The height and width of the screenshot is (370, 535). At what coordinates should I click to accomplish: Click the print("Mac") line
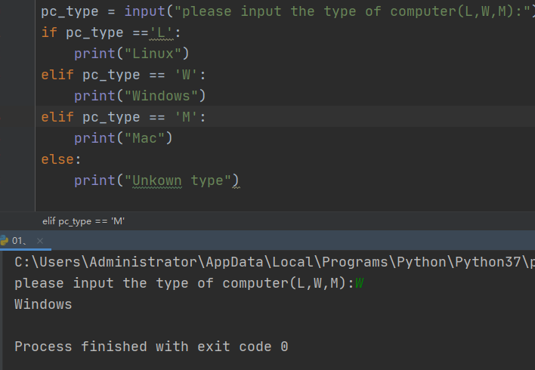point(123,138)
